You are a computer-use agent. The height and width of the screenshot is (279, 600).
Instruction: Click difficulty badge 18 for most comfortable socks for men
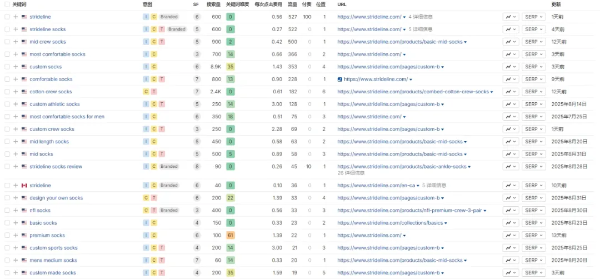[231, 116]
